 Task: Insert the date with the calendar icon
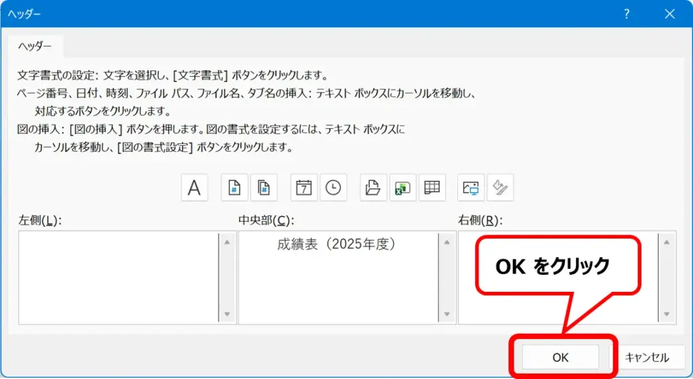(304, 188)
